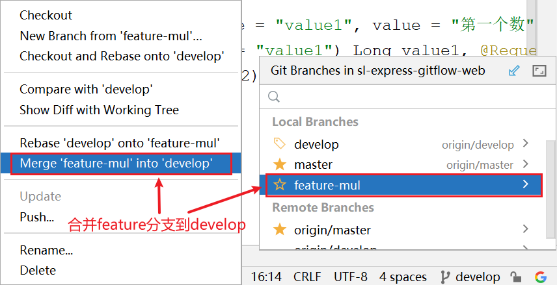Click the editor vertical scrollbar
557x285 pixels.
pos(531,27)
